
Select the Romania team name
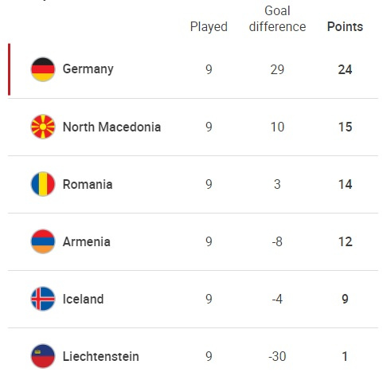[88, 184]
